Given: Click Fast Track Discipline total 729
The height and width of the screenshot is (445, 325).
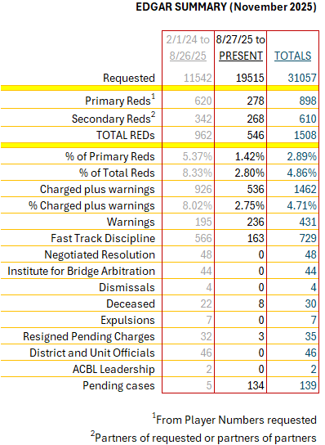Looking at the screenshot, I should pyautogui.click(x=308, y=238).
